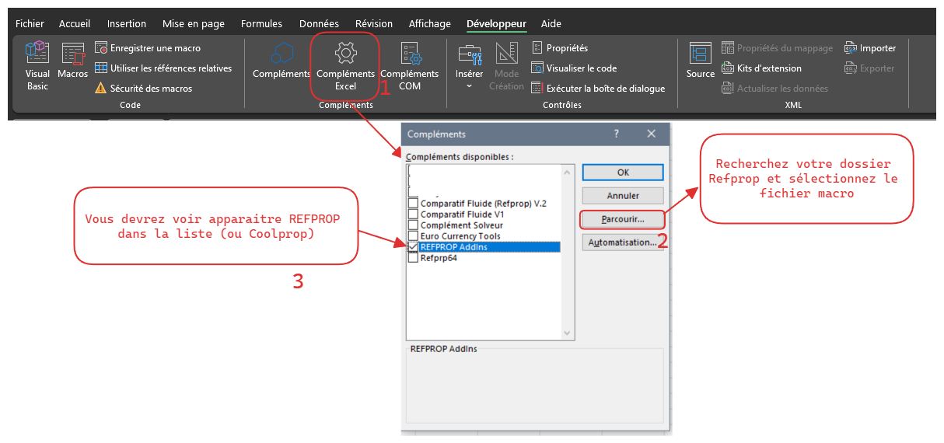The width and height of the screenshot is (944, 443).
Task: Click the Insérer controls icon
Action: [x=470, y=54]
